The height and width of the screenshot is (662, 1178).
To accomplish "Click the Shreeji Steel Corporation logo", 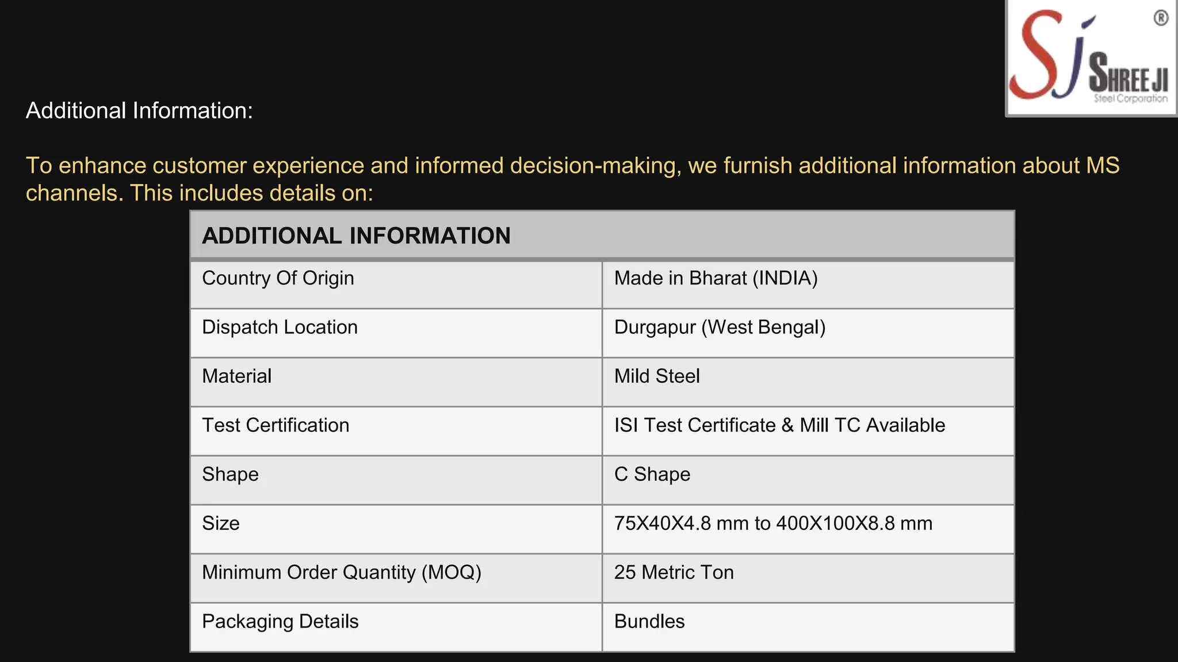I will [1090, 57].
